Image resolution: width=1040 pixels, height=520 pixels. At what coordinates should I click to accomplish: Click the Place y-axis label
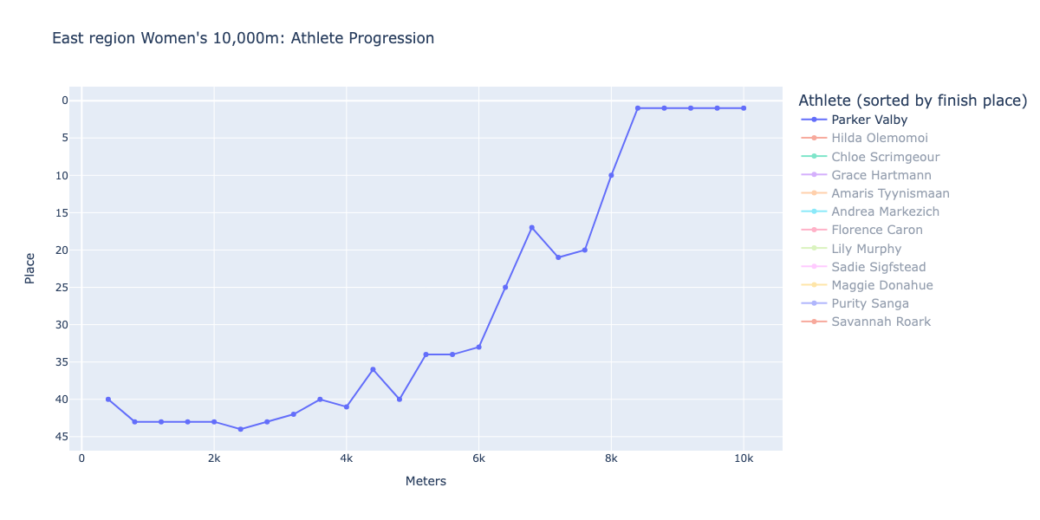point(30,268)
